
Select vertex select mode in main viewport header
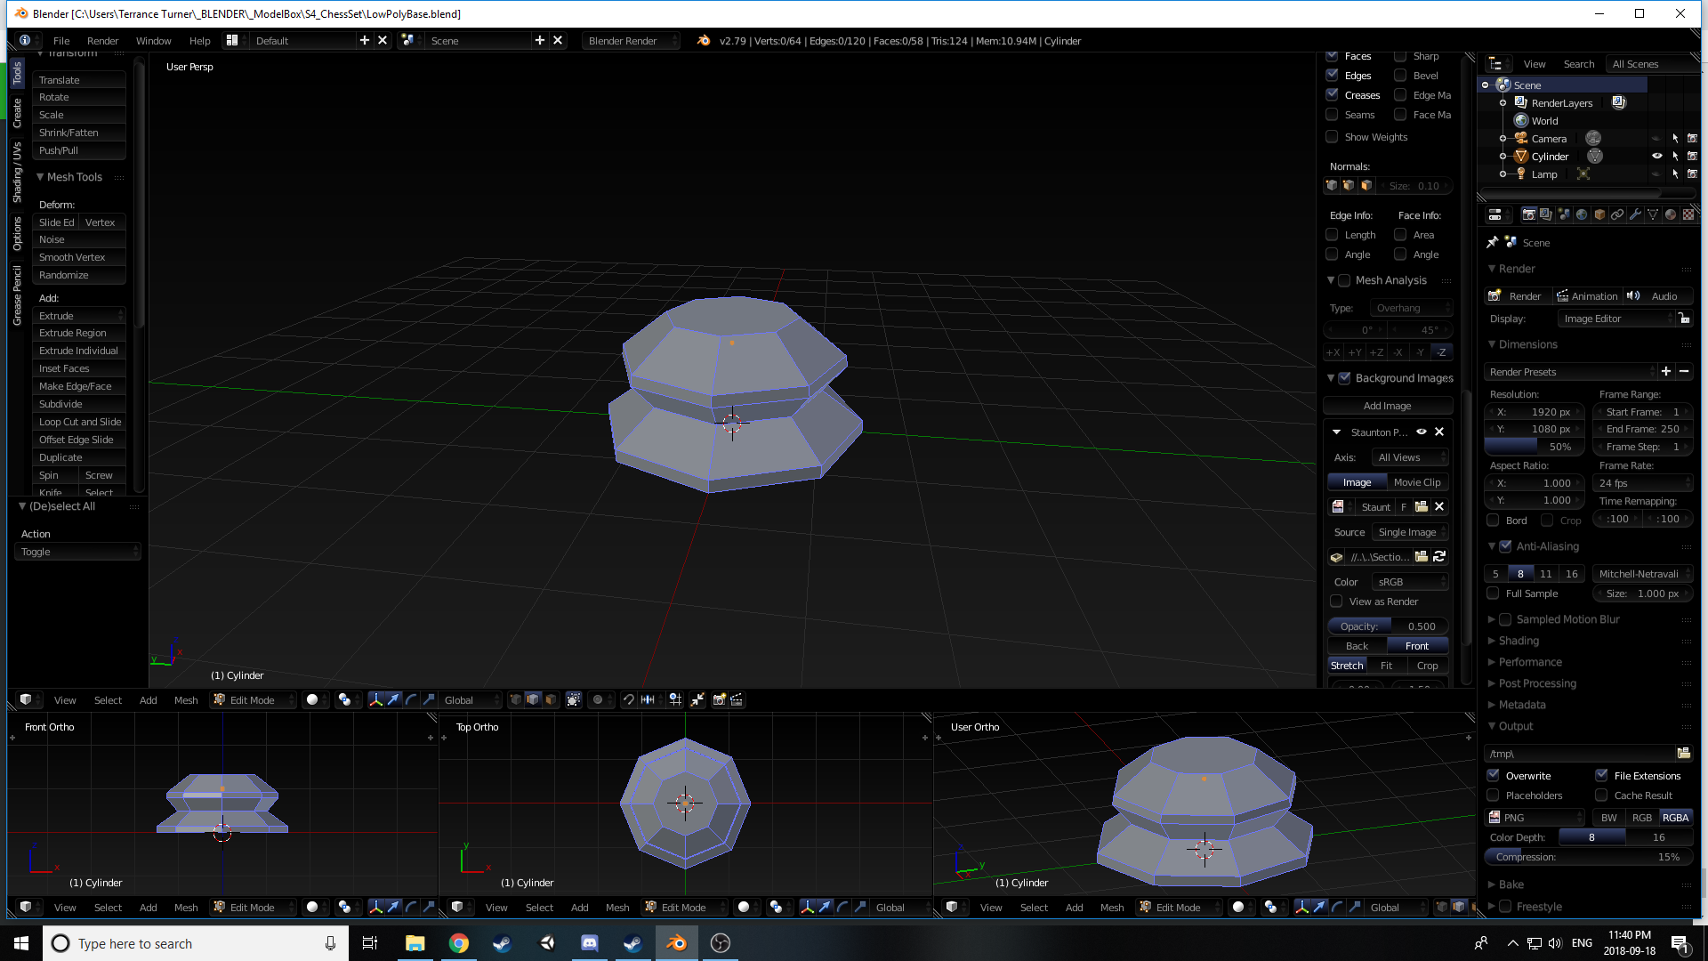[x=515, y=699]
